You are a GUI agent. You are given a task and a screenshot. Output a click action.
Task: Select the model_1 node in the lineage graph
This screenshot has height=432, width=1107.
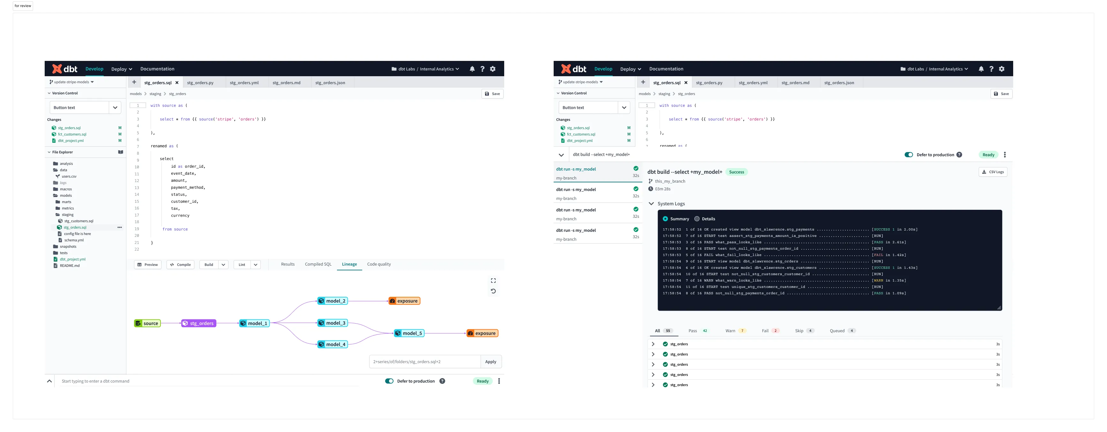(254, 323)
